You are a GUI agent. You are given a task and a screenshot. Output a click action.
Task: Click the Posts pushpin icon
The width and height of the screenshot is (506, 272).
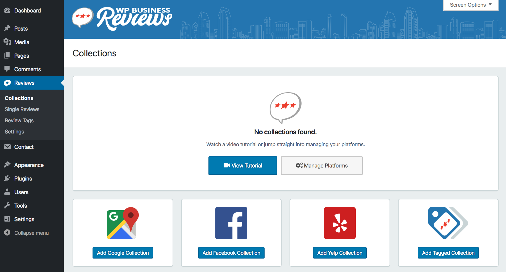(7, 28)
